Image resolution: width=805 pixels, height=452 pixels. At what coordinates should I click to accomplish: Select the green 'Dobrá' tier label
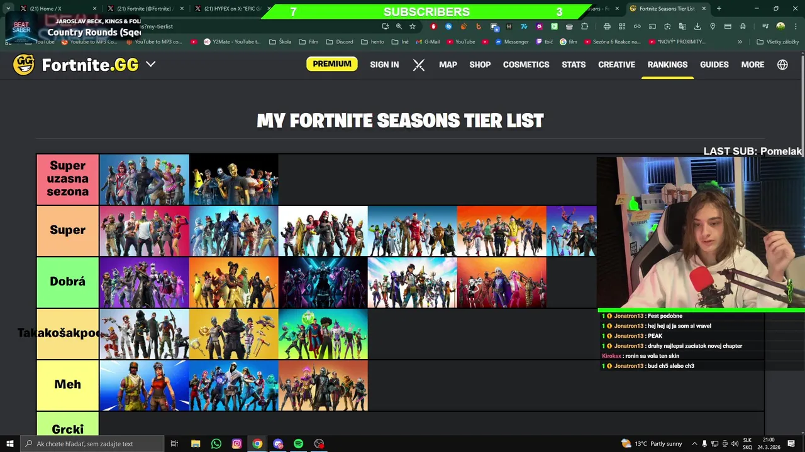(67, 282)
